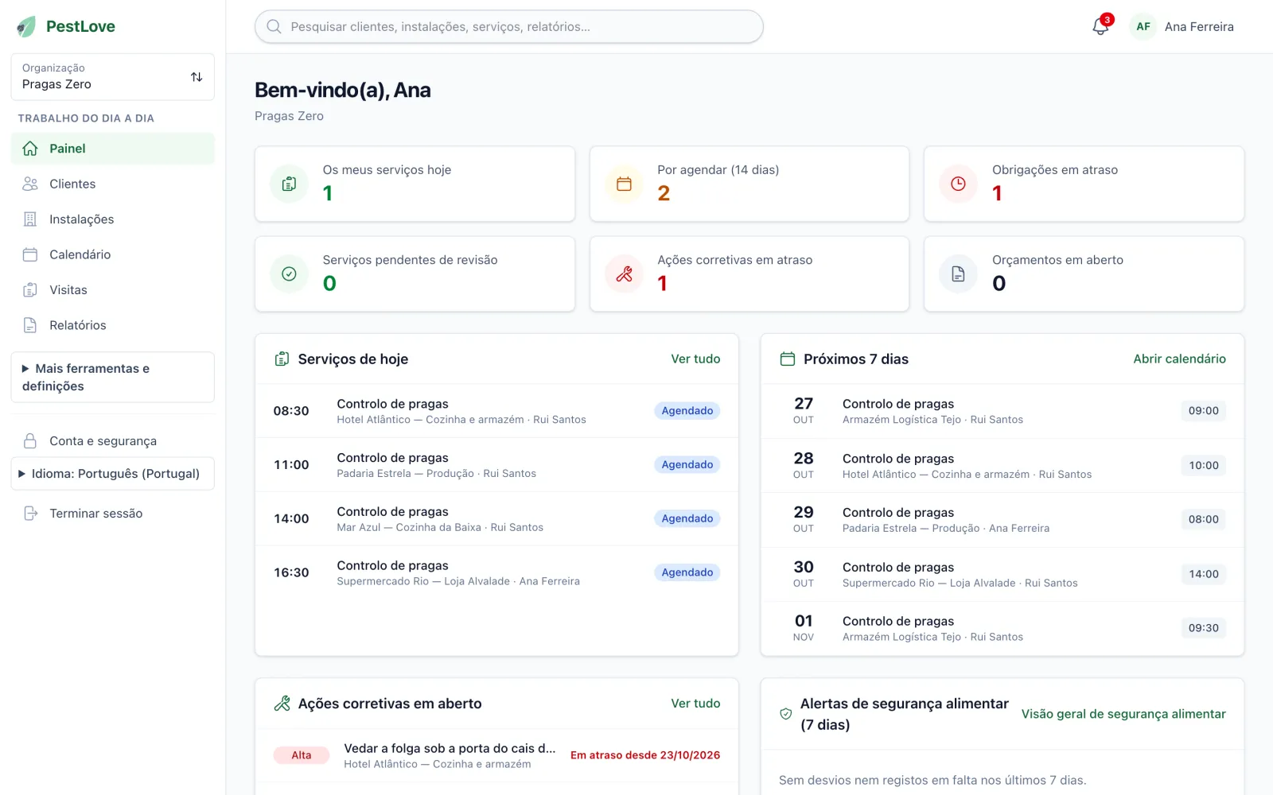Click the clock icon in Obrigações em atraso

959,184
